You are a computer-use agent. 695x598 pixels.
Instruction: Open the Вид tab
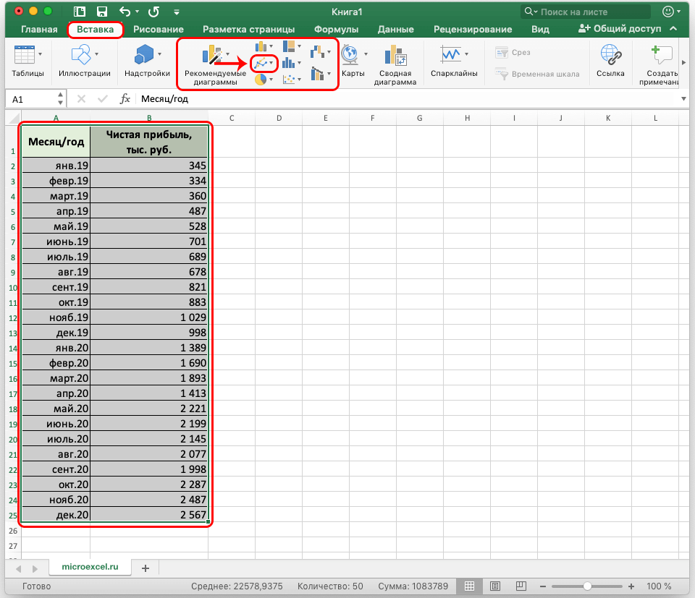(540, 29)
